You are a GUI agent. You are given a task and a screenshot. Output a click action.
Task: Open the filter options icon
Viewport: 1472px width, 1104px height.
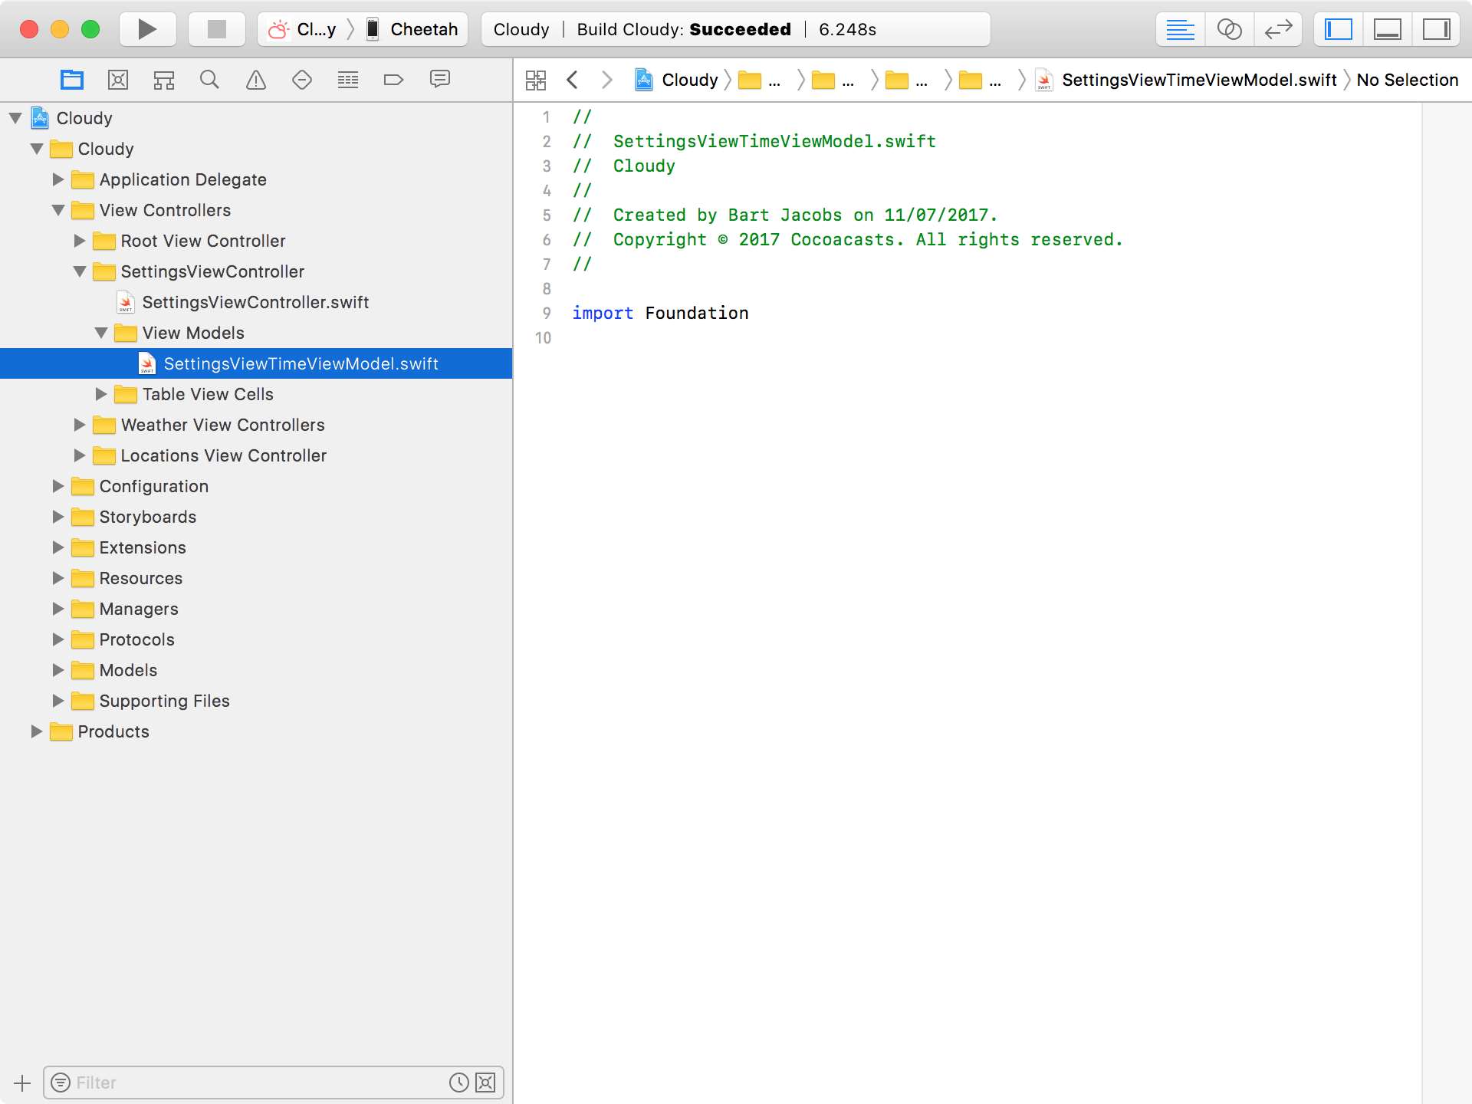61,1083
